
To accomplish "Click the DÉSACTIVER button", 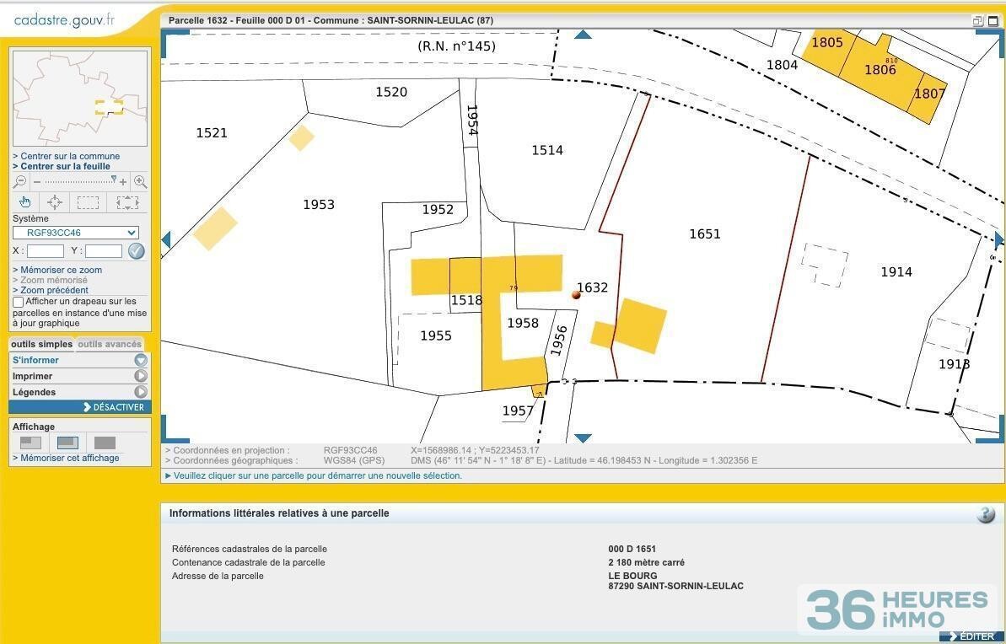I will coord(113,407).
